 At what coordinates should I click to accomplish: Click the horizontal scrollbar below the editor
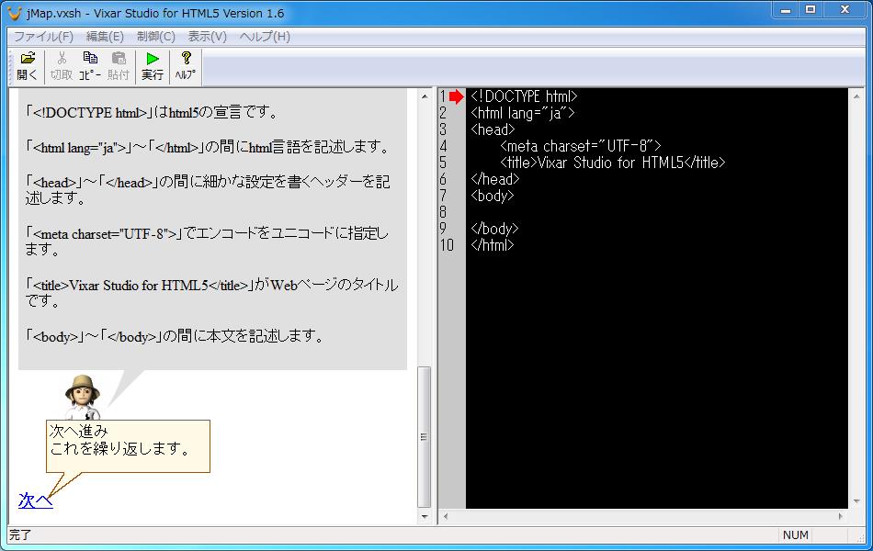[643, 518]
